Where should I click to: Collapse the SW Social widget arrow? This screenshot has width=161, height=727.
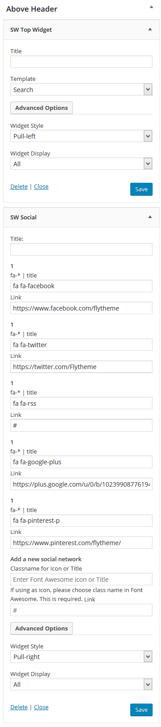(x=149, y=217)
